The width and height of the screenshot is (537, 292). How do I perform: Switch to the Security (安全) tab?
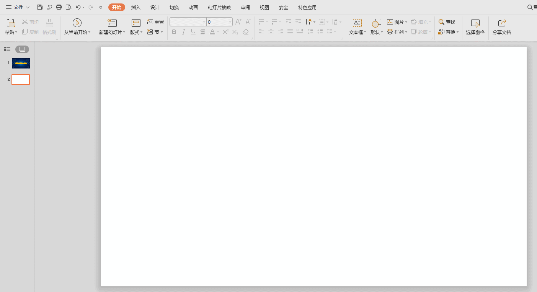click(284, 8)
